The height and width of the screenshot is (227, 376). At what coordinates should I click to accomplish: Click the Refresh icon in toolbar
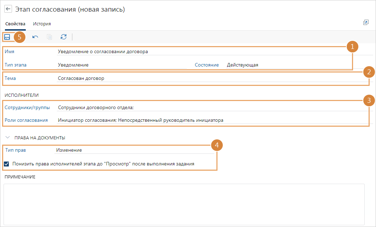[64, 37]
